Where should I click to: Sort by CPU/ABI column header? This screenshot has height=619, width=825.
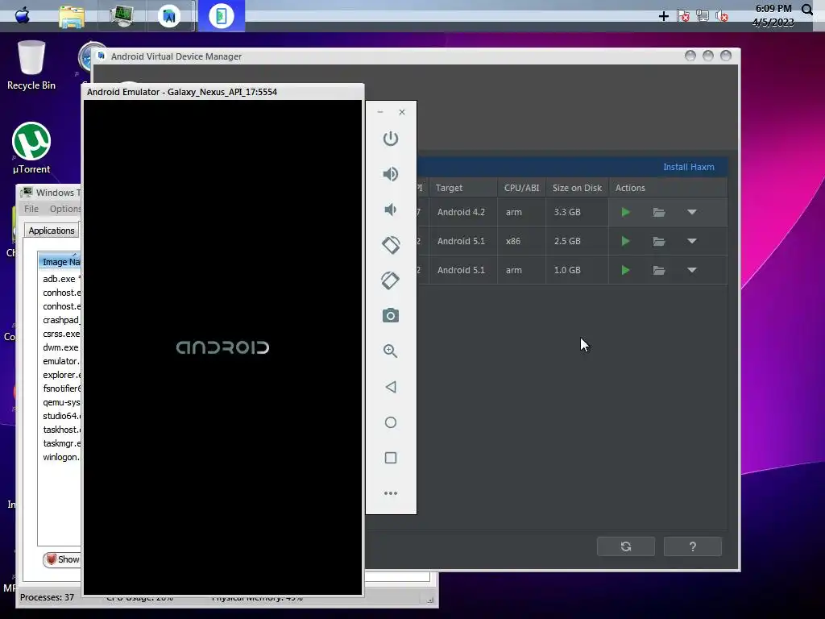click(521, 188)
